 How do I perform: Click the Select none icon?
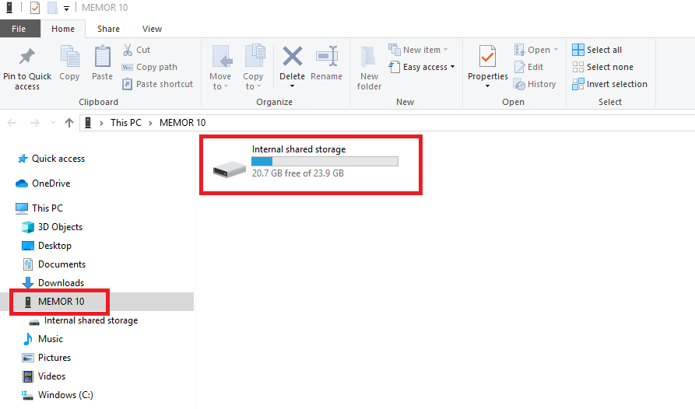pyautogui.click(x=578, y=67)
